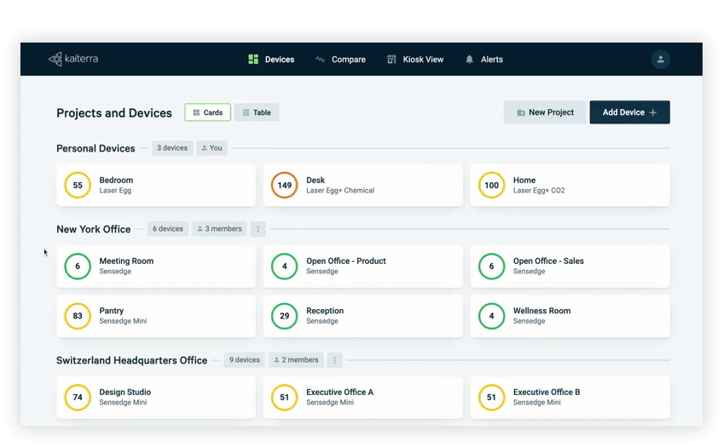Click the 83 ring on Pantry card
The image size is (723, 447).
point(78,316)
